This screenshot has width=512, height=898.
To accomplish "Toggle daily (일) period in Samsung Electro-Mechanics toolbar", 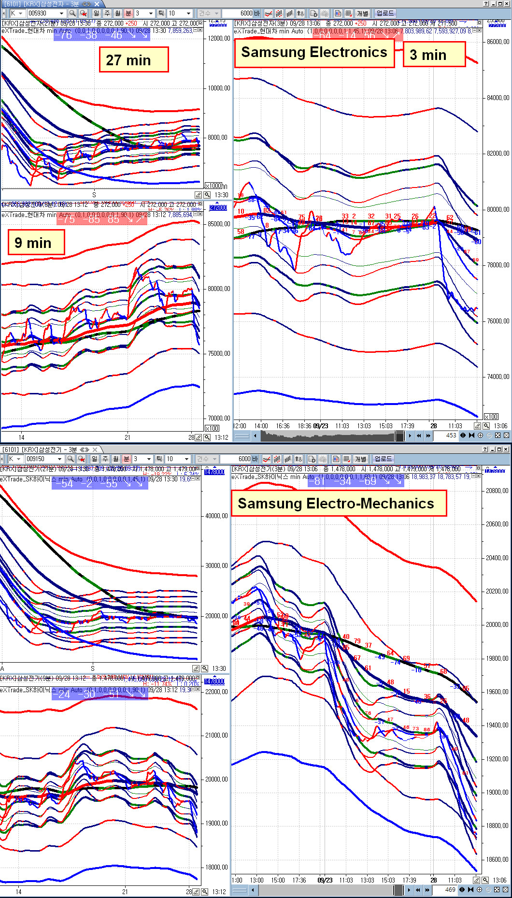I will click(x=94, y=459).
